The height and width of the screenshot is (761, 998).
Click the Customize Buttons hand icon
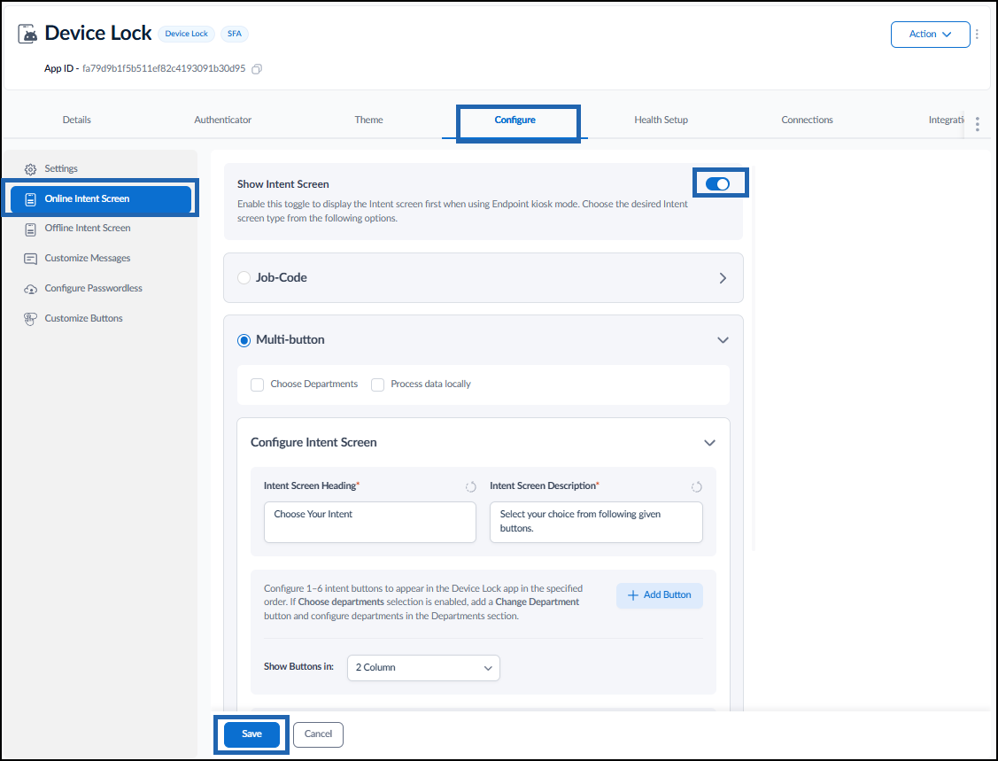[30, 319]
